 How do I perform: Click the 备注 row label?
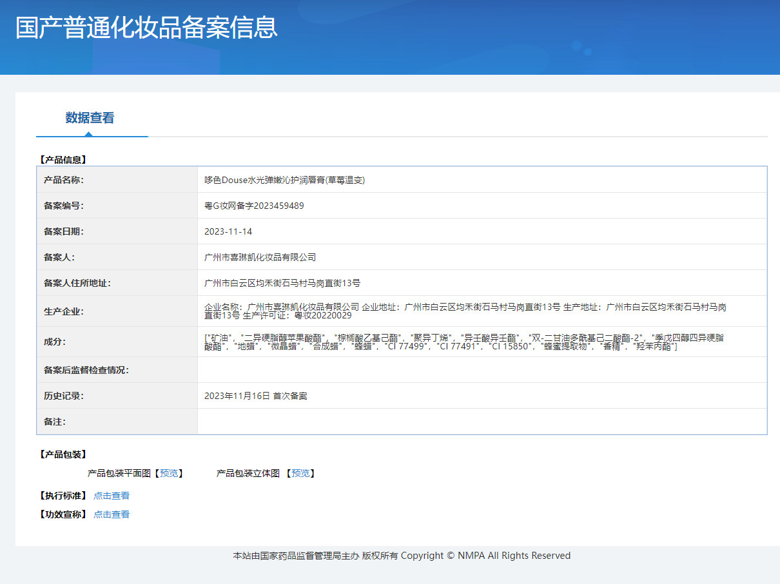coord(54,422)
